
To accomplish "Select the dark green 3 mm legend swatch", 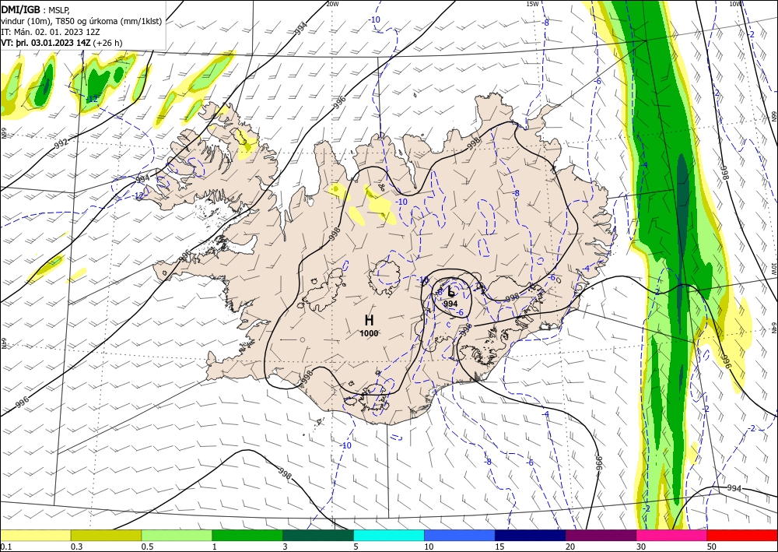I will click(x=318, y=535).
